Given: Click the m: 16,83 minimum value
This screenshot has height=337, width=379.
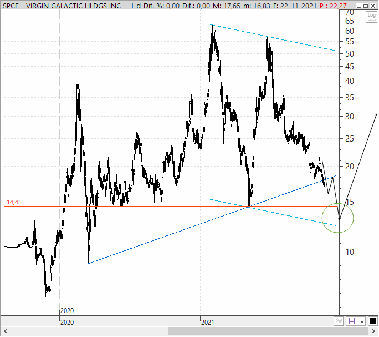Looking at the screenshot, I should tap(257, 6).
